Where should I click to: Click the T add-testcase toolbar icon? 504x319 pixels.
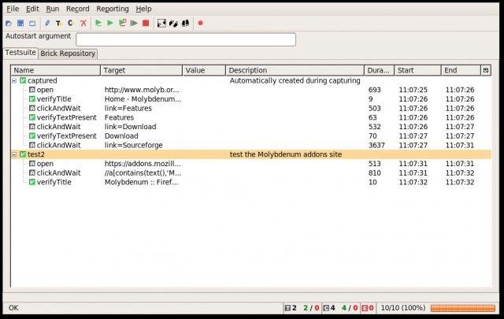pyautogui.click(x=58, y=23)
